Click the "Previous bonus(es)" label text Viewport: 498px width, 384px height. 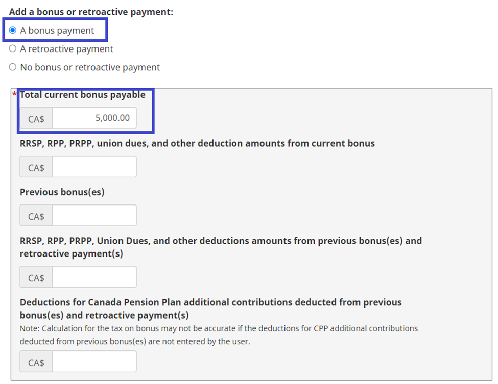(62, 192)
